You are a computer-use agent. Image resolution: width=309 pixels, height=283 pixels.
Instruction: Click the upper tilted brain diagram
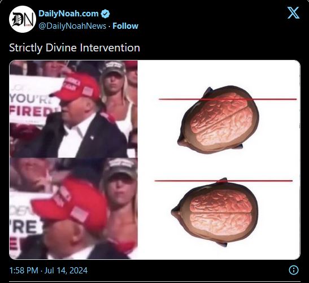pyautogui.click(x=218, y=119)
